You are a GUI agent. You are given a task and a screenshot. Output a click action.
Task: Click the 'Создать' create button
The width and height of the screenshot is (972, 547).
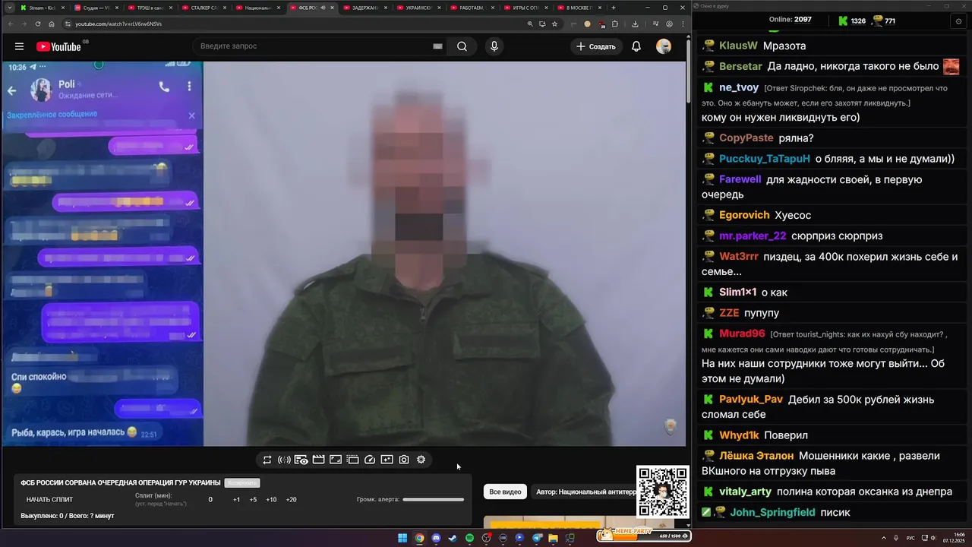(596, 46)
